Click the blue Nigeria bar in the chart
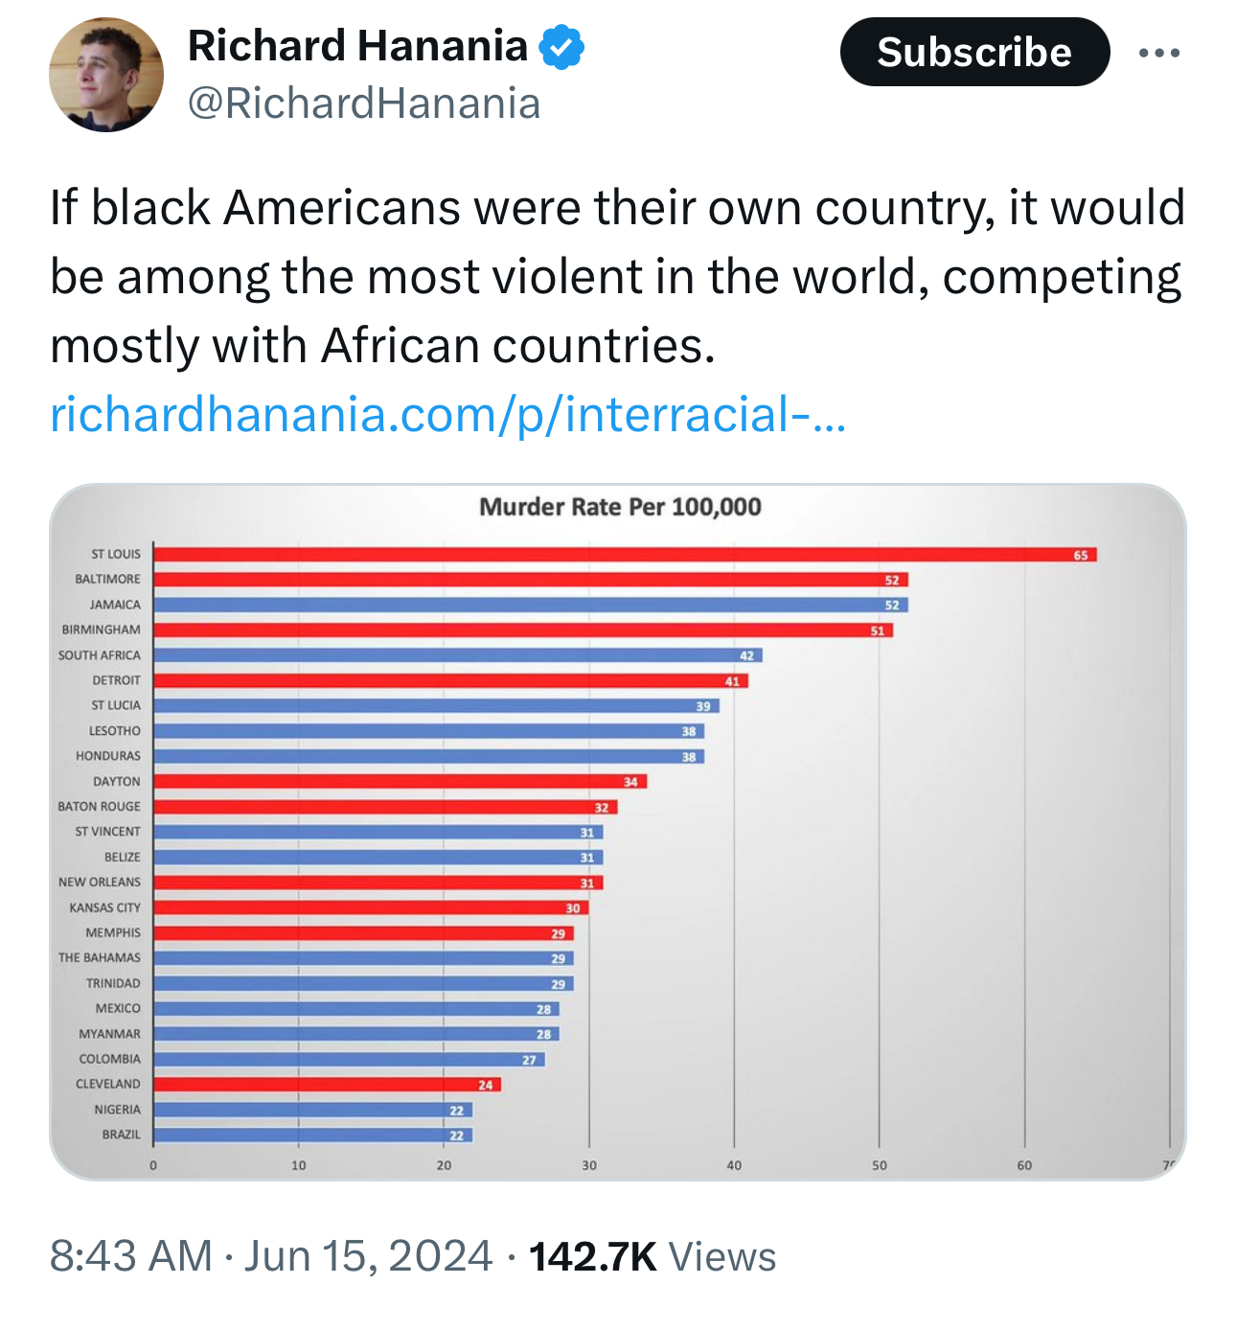This screenshot has height=1330, width=1236. [312, 1110]
